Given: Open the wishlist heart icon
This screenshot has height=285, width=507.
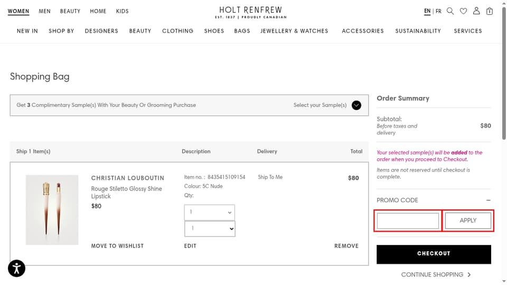Looking at the screenshot, I should coord(463,11).
